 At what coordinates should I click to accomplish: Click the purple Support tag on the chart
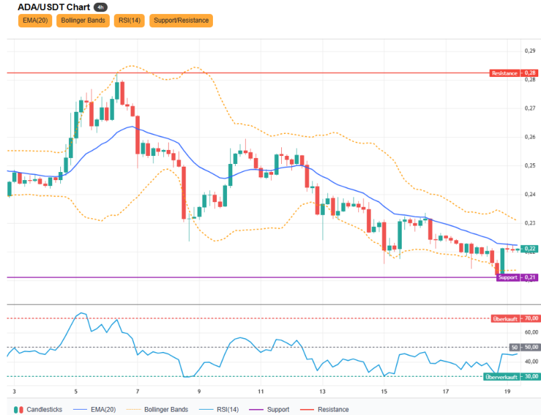pyautogui.click(x=508, y=277)
